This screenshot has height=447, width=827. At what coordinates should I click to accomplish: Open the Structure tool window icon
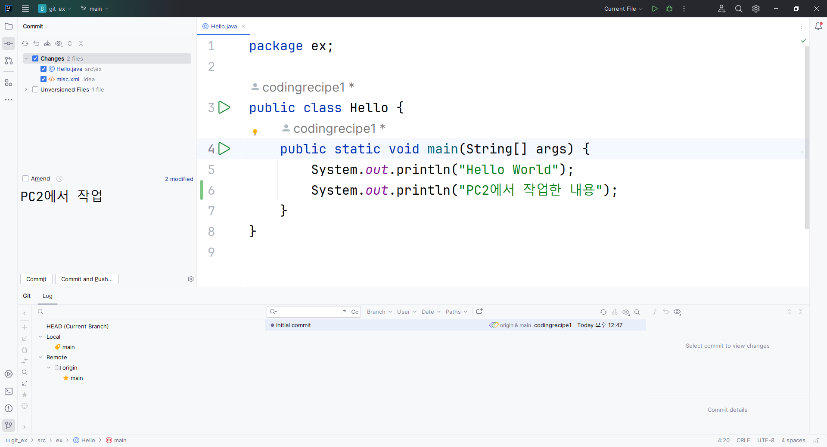pos(9,83)
